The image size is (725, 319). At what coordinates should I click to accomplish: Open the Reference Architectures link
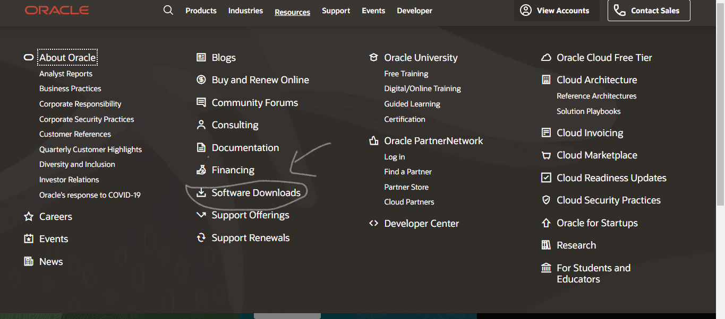coord(596,96)
